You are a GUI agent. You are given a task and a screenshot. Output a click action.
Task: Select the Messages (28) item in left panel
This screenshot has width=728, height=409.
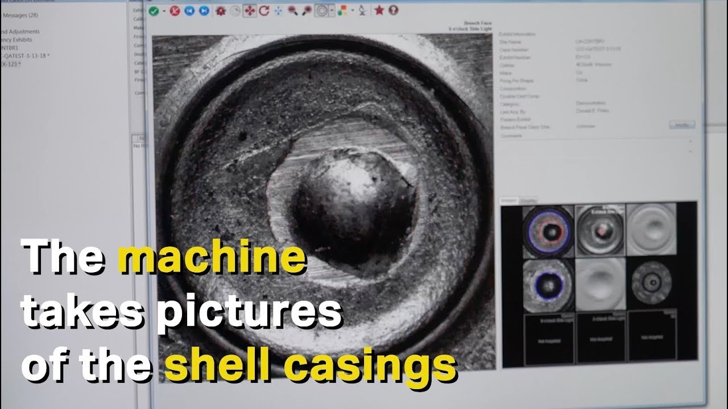click(20, 15)
